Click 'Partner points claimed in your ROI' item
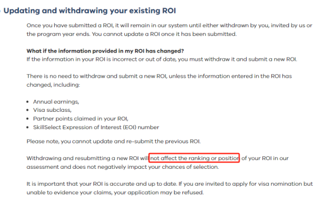This screenshot has width=327, height=203. 80,119
